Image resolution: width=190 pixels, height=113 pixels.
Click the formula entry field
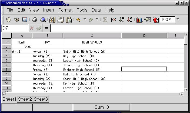pos(119,28)
